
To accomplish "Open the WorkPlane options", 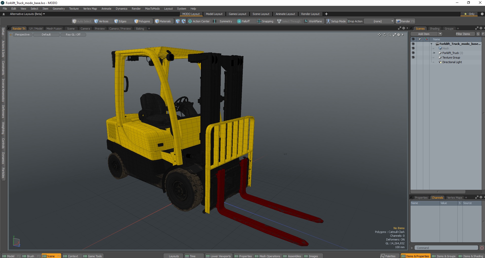I will tap(313, 21).
